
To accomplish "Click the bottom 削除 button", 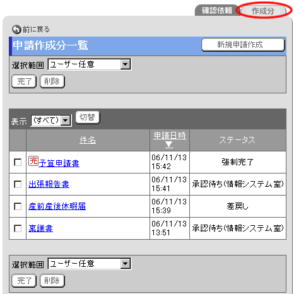I will [x=52, y=281].
